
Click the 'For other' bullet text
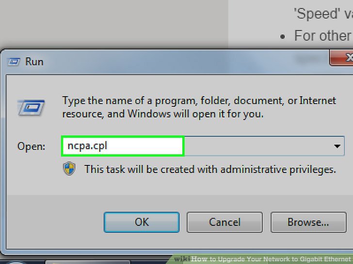point(322,36)
